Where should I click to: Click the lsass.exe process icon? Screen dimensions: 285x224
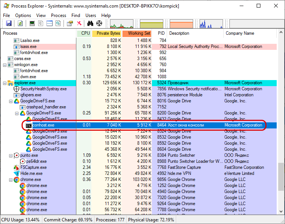tap(17, 47)
